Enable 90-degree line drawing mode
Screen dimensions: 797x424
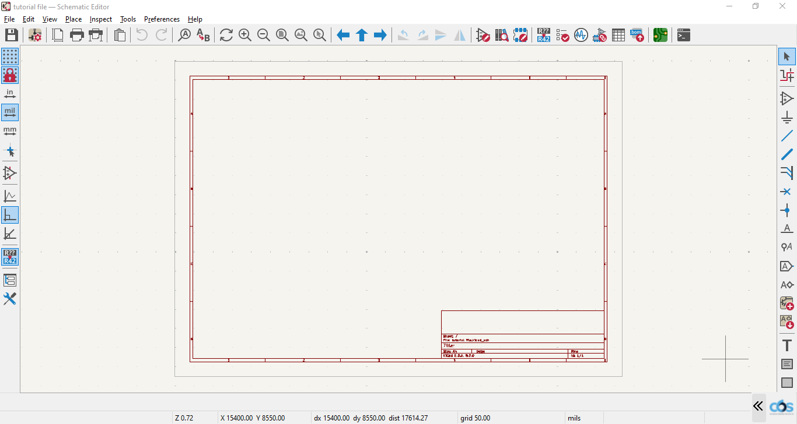(x=10, y=215)
